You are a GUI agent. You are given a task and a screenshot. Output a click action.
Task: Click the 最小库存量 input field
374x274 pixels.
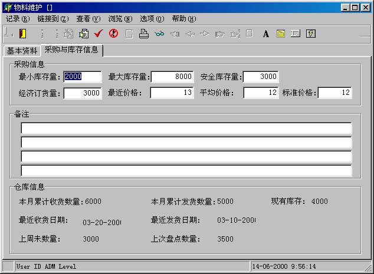click(x=82, y=77)
